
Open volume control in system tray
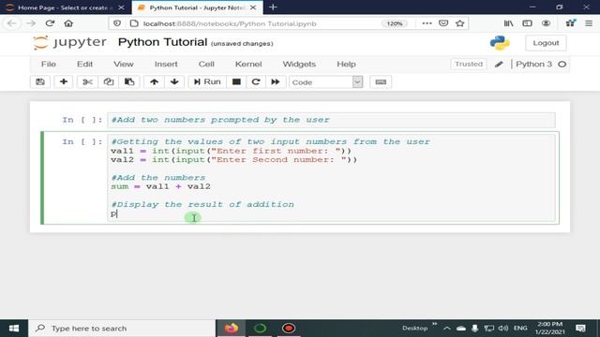pos(502,329)
